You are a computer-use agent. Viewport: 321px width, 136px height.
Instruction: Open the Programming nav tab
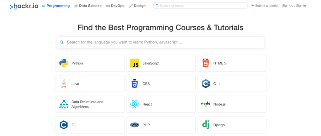pos(56,6)
